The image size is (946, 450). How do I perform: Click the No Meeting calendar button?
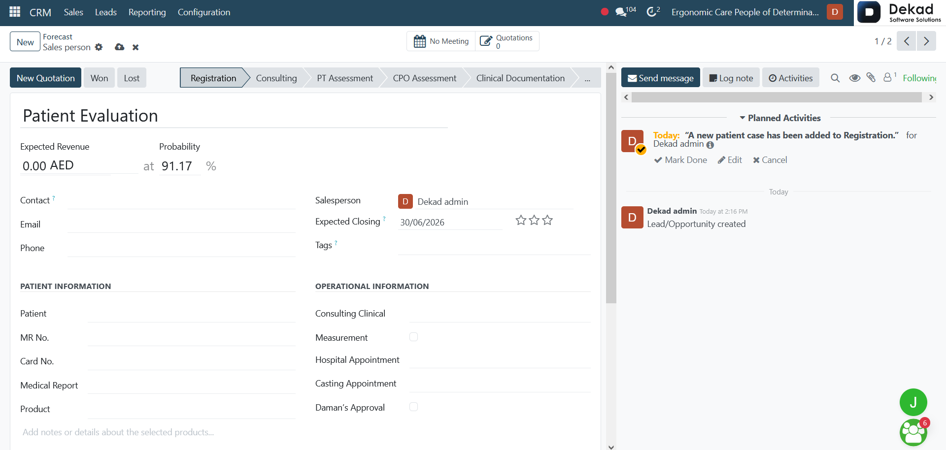coord(441,41)
